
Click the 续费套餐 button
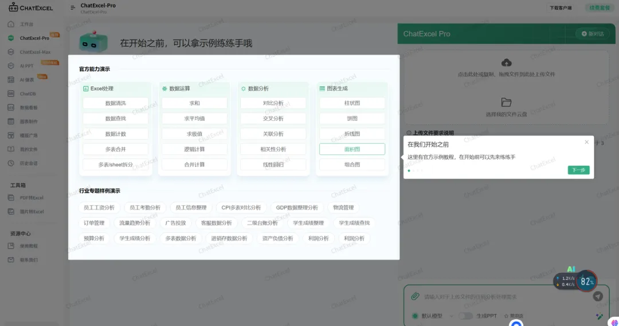tap(600, 8)
